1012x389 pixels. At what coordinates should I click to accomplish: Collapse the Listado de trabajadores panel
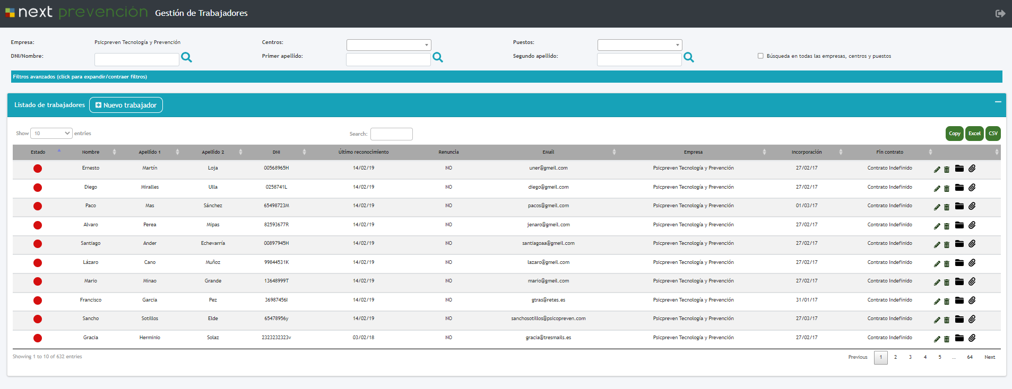[998, 102]
